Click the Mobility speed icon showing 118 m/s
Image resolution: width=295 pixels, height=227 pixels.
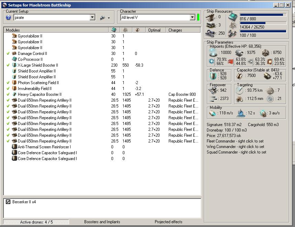pos(212,113)
